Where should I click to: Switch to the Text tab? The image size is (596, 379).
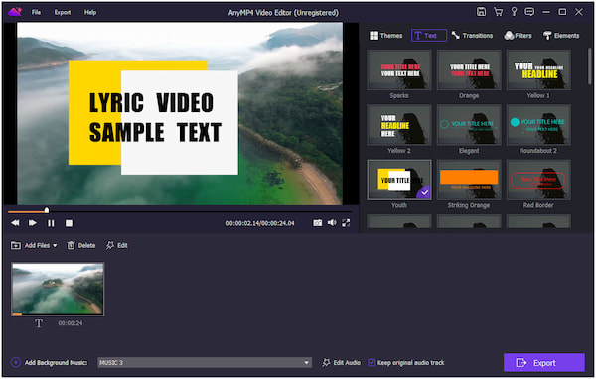click(429, 36)
